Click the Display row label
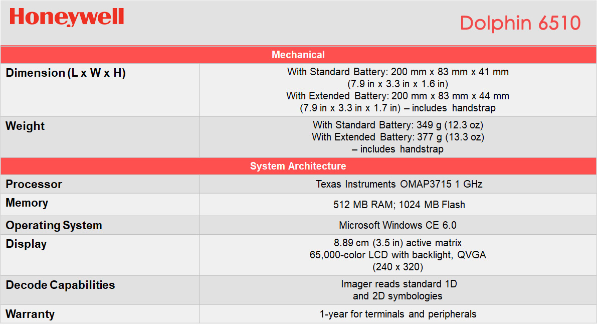The image size is (597, 328). [x=26, y=244]
